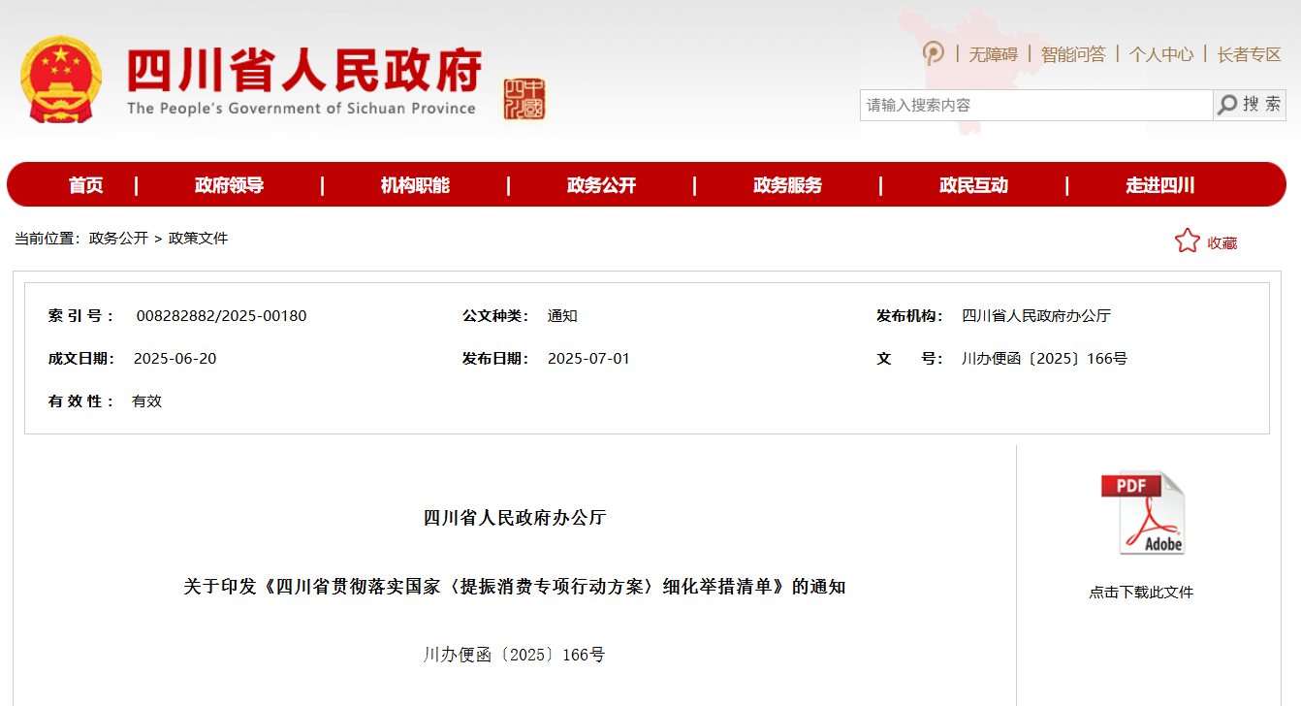1301x706 pixels.
Task: Click the 发布日期 field label
Action: click(x=495, y=359)
